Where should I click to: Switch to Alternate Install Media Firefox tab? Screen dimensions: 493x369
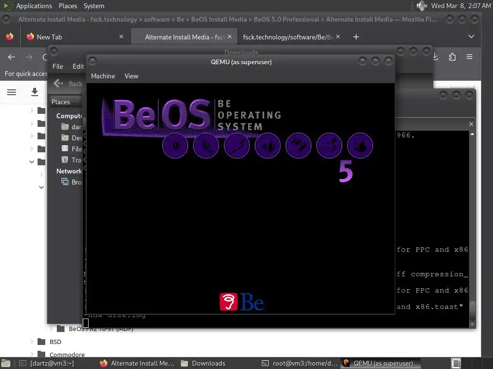coord(184,37)
